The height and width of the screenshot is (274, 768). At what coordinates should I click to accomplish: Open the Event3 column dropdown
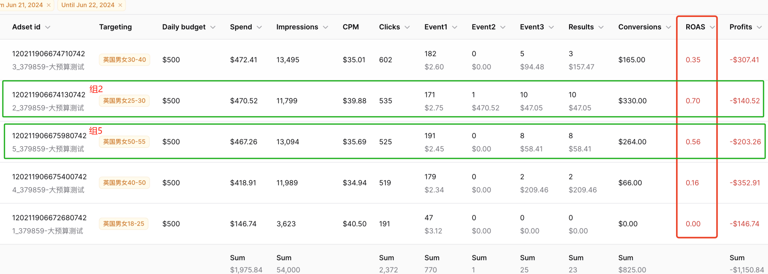[x=551, y=27]
